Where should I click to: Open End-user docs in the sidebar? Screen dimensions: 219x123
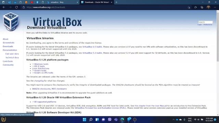(x=12, y=54)
